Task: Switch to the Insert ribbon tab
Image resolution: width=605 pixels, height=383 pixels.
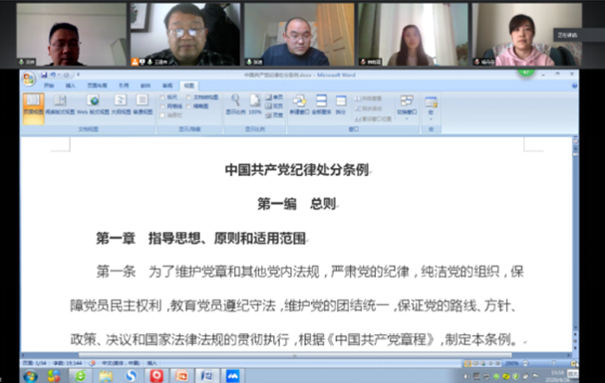Action: click(x=70, y=86)
